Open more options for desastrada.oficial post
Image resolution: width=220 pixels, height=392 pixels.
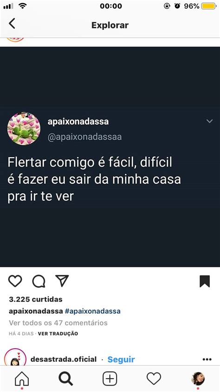point(207,359)
